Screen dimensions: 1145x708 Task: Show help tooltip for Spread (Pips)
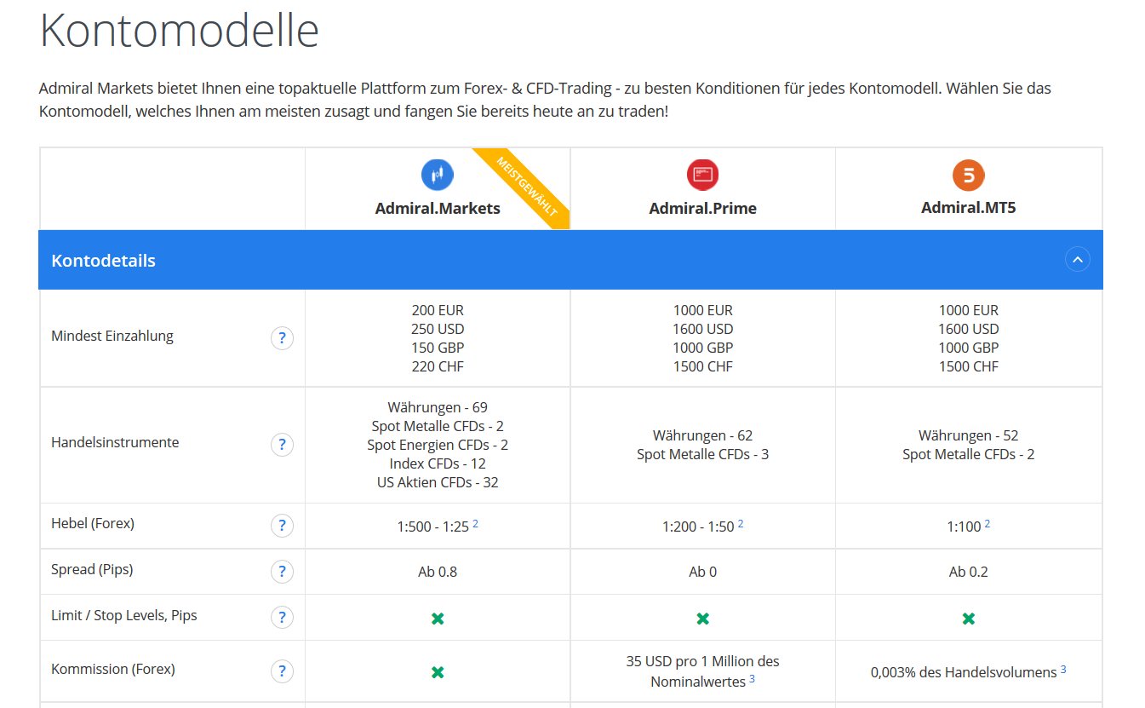point(282,572)
